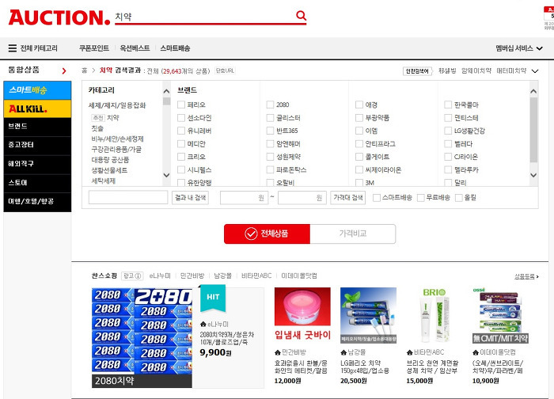Check the 2080 brand checkbox
The width and height of the screenshot is (554, 399).
click(x=270, y=104)
